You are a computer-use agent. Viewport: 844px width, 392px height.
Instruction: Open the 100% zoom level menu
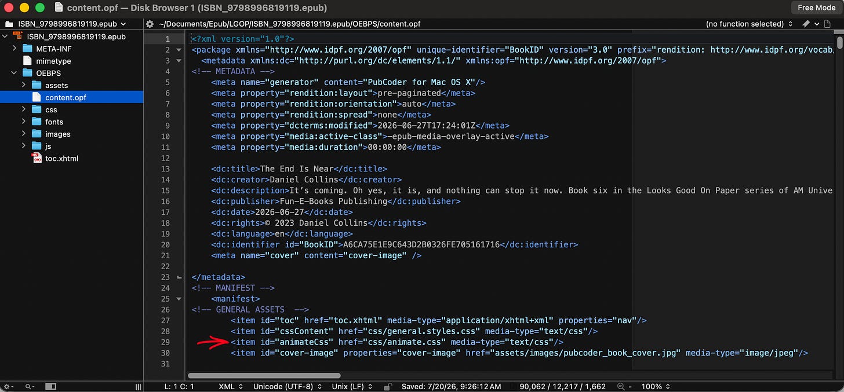pos(655,386)
